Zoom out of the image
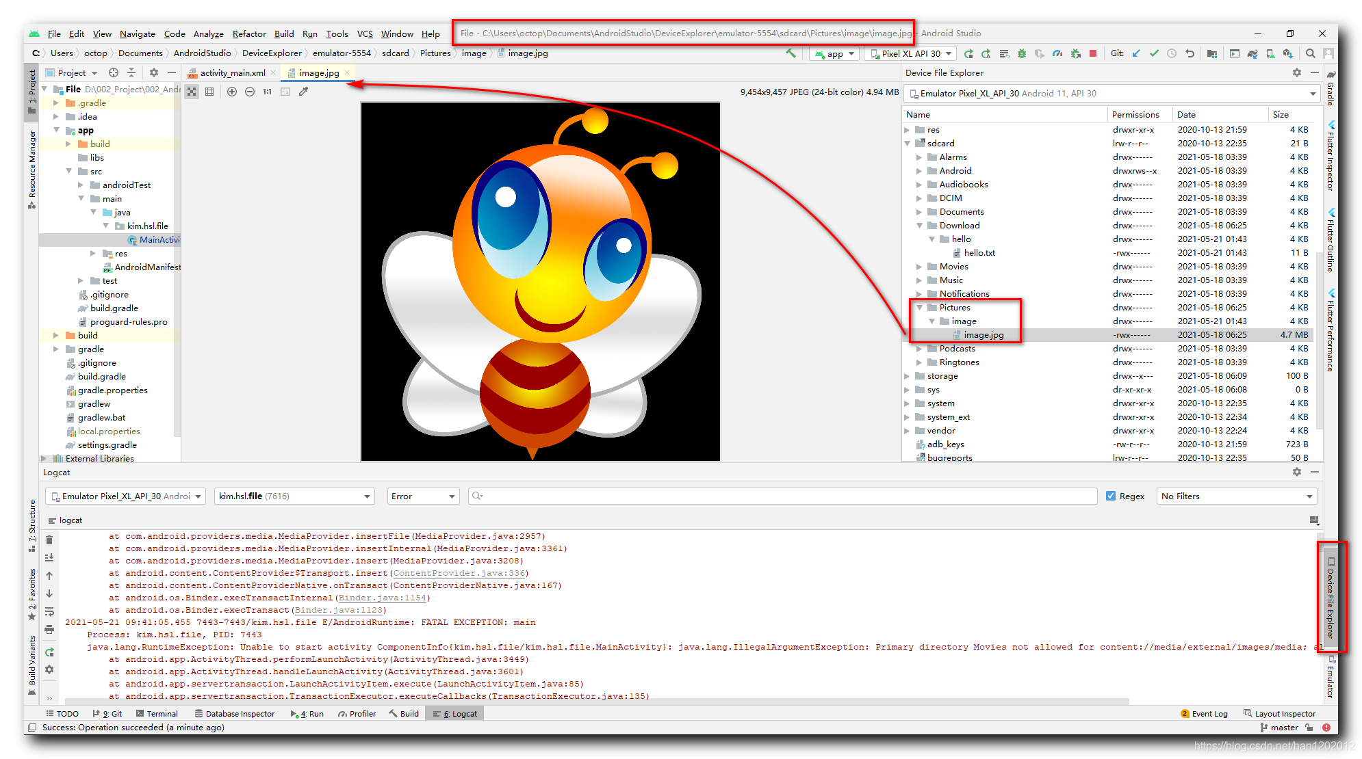This screenshot has width=1362, height=759. 250,92
